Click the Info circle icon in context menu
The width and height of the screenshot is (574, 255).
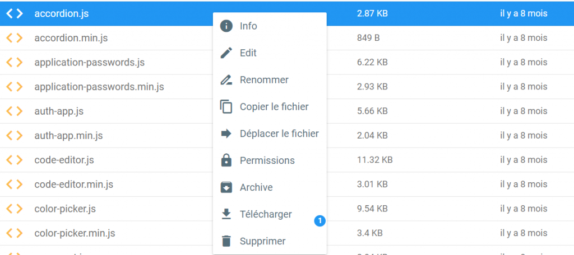[226, 26]
